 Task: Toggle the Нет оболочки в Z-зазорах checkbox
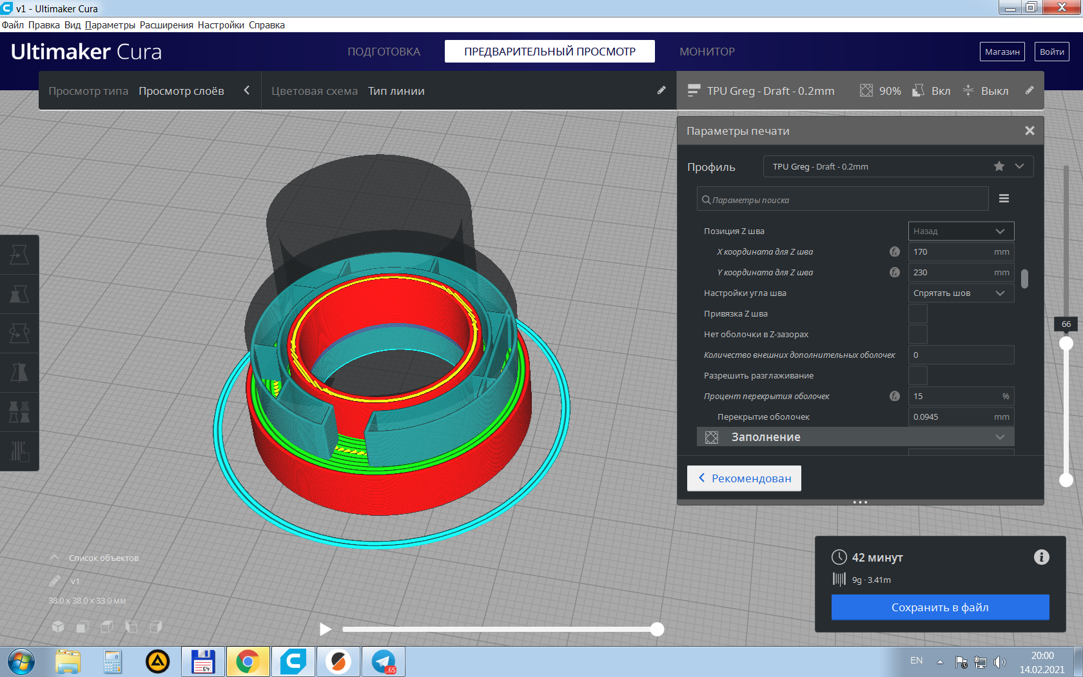click(x=918, y=334)
